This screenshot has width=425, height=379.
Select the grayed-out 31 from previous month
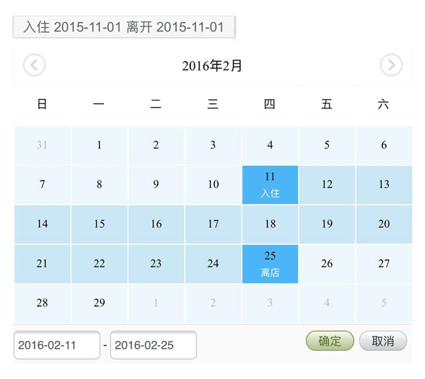tap(42, 145)
